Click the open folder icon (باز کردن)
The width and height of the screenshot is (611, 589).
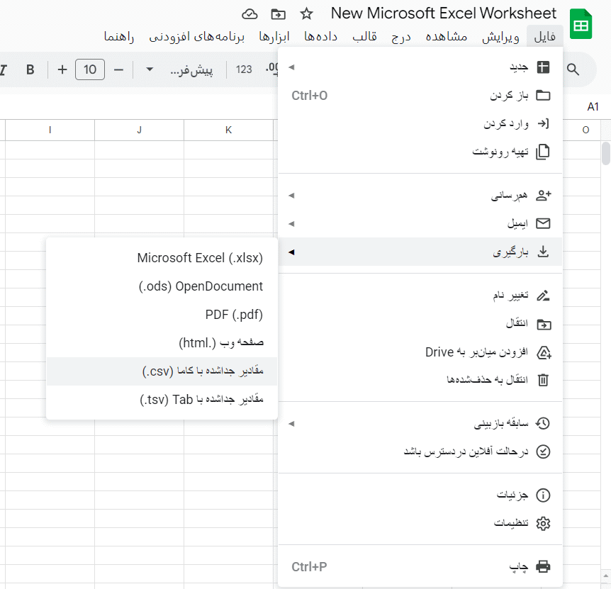[543, 96]
